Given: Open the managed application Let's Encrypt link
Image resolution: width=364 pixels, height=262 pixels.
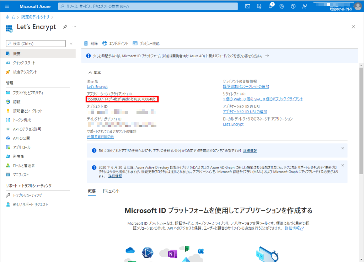Looking at the screenshot, I should 233,124.
